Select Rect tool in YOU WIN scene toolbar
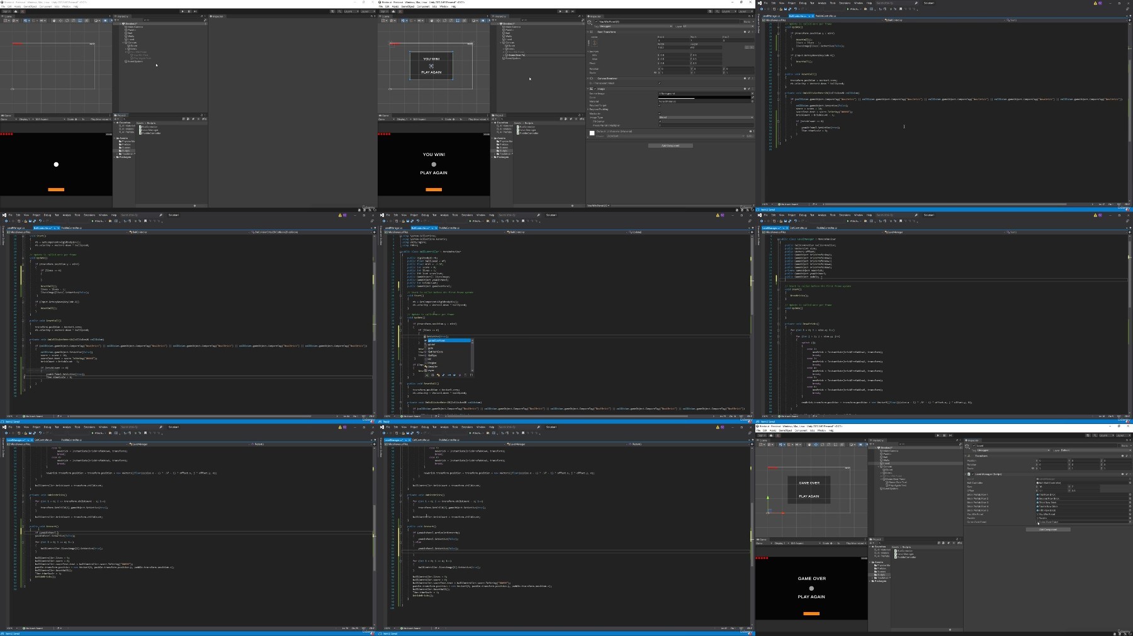 pyautogui.click(x=458, y=20)
